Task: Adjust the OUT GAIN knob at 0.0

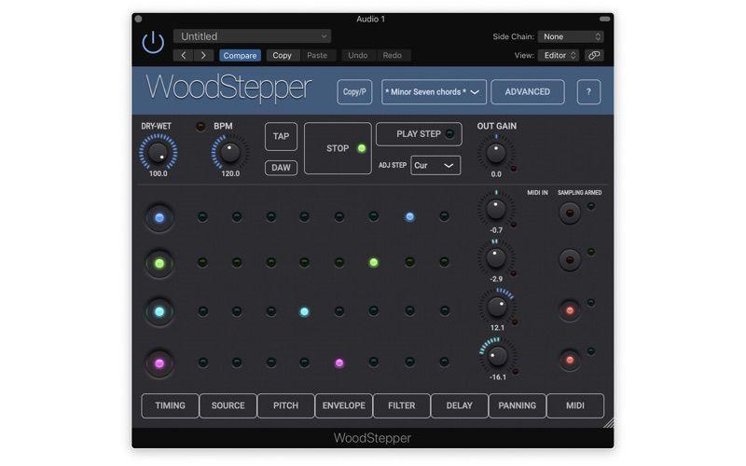Action: coord(496,153)
